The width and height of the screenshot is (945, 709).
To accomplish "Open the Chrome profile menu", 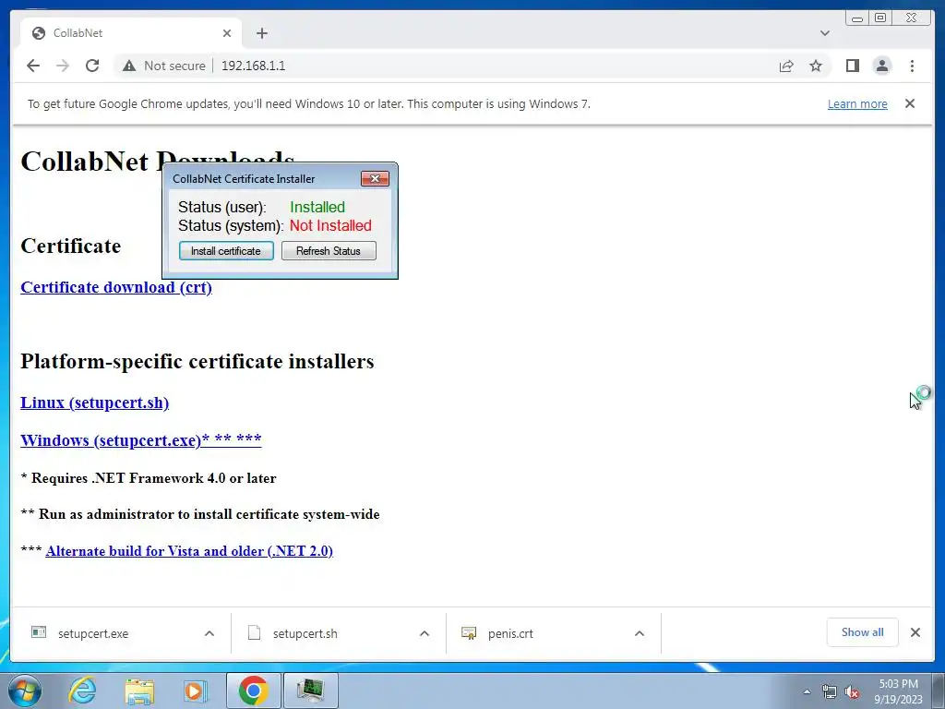I will [881, 66].
